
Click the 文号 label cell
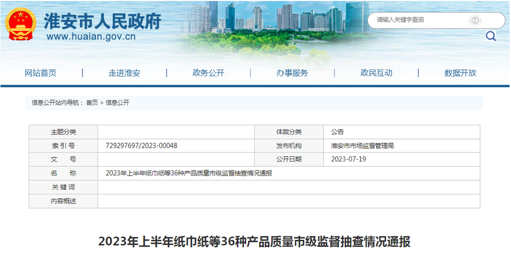(63, 159)
